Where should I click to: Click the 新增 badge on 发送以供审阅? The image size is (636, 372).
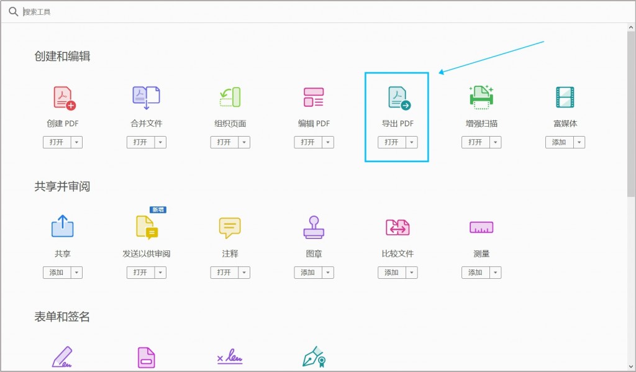[x=158, y=210]
